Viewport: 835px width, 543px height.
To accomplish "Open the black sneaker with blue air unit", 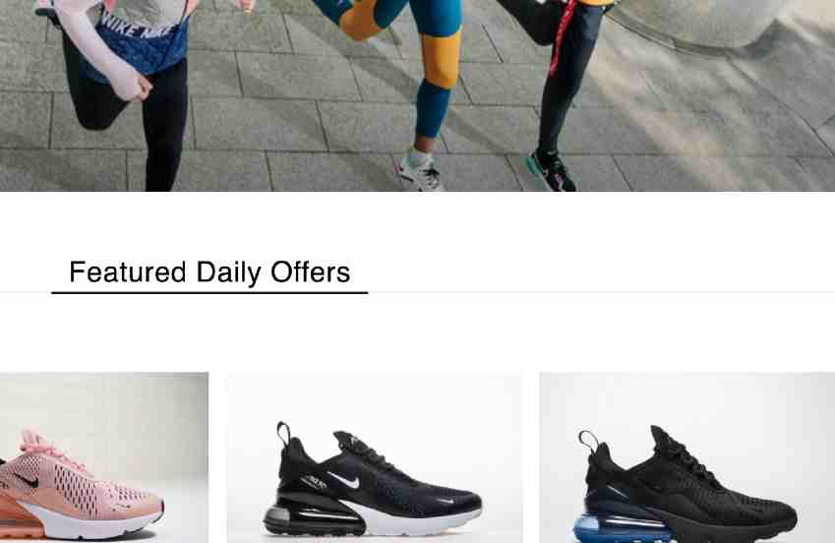I will [686, 457].
